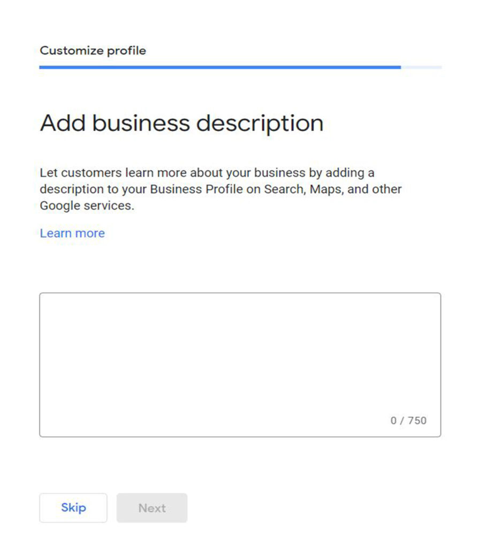Click the word description in the heading
This screenshot has width=479, height=548.
(260, 123)
